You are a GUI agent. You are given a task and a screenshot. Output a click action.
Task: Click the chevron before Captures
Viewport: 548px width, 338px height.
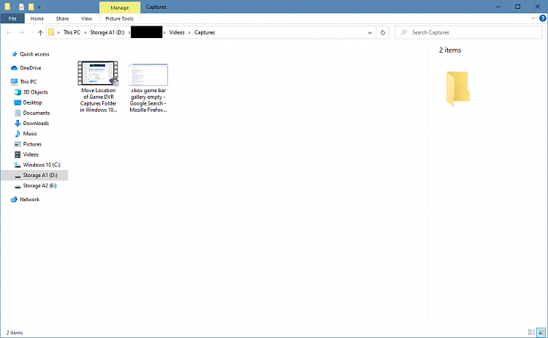(189, 32)
